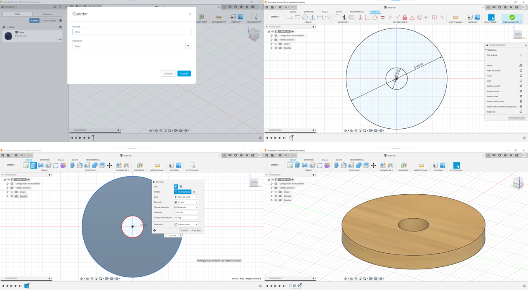This screenshot has height=297, width=528.
Task: Expand the Cuerpos node in wooden ring window
Action: coord(271,196)
